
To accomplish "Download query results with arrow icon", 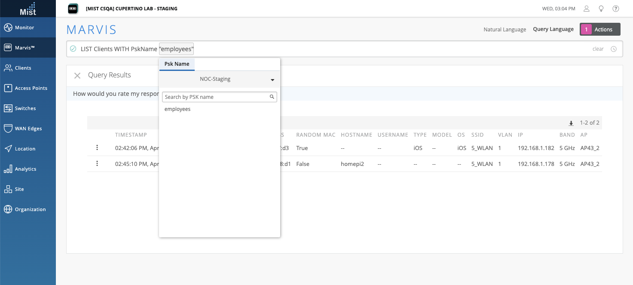I will point(571,123).
